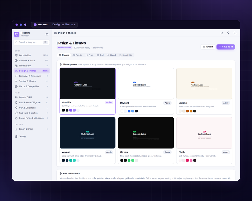Switch to the Brand tab
The width and height of the screenshot is (252, 201).
(x=112, y=55)
